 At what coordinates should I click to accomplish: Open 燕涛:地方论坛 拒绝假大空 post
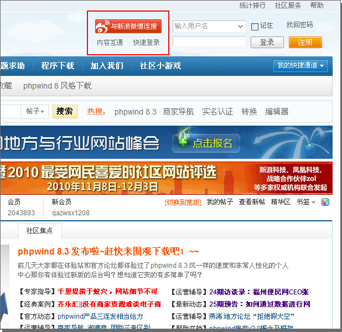click(252, 317)
